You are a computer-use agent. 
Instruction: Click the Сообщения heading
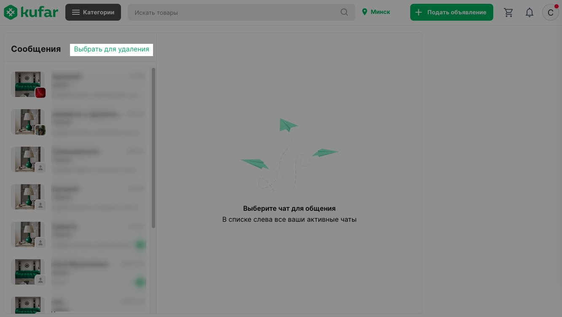[x=36, y=49]
